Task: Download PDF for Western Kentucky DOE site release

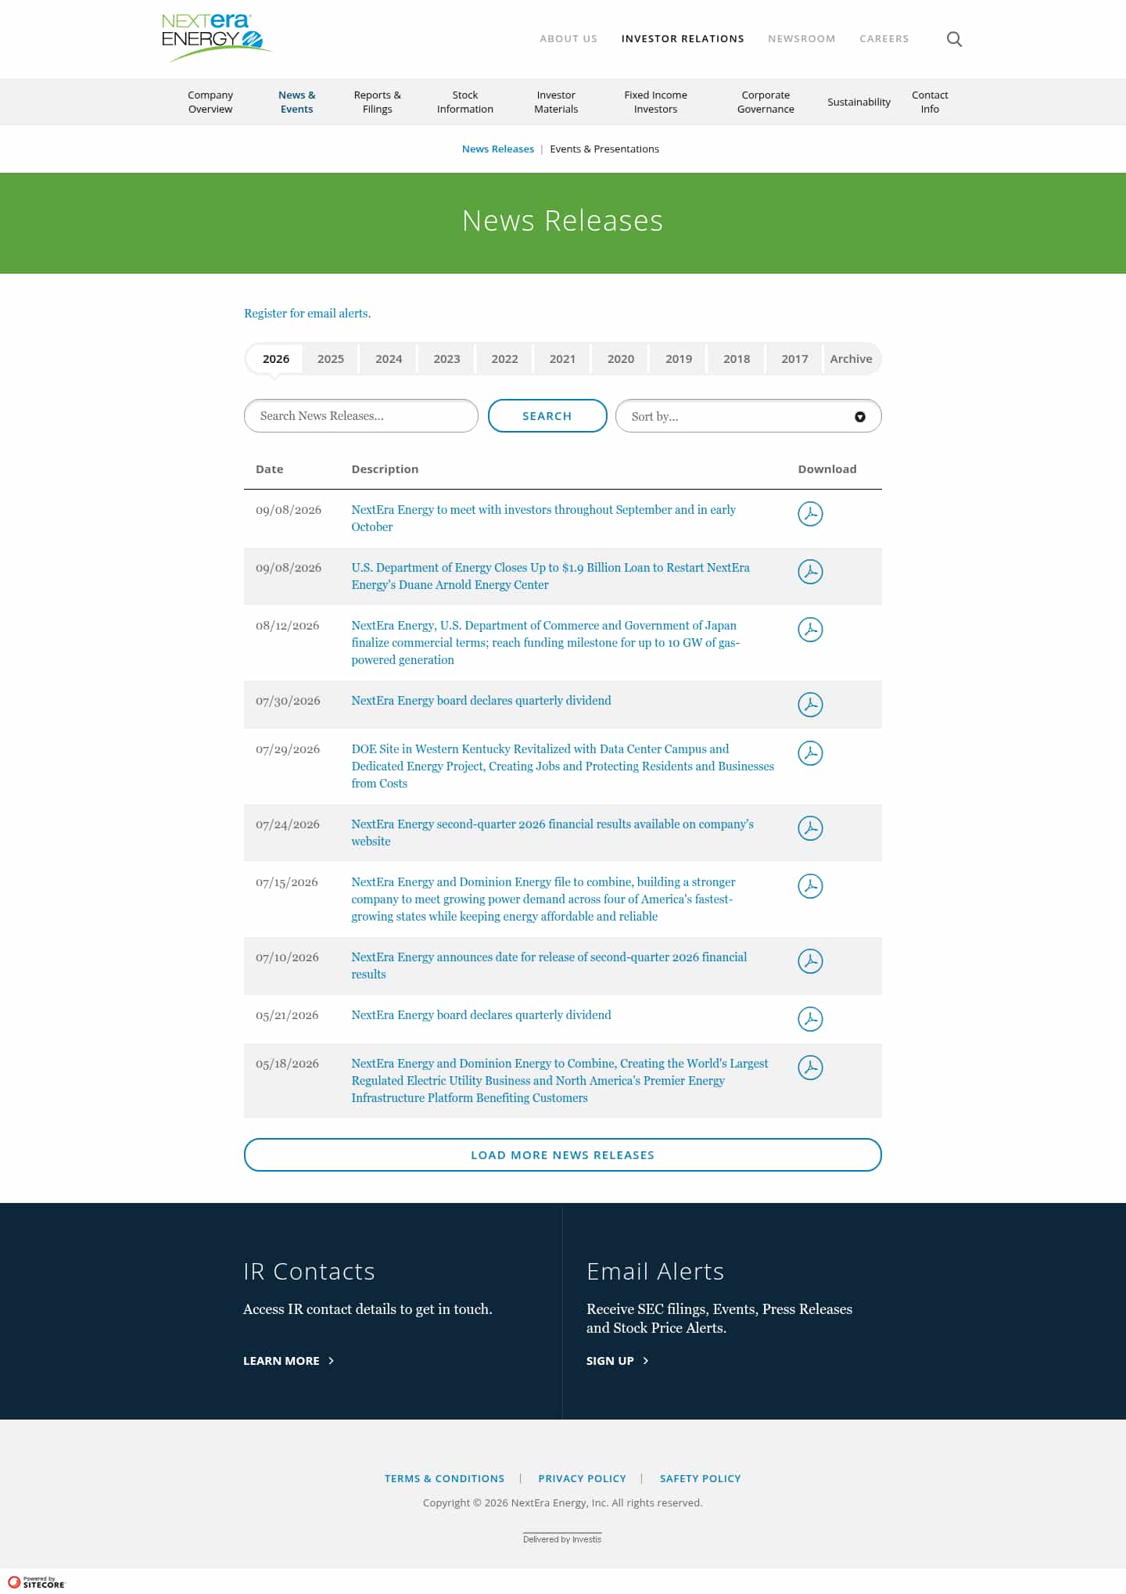Action: [x=810, y=753]
